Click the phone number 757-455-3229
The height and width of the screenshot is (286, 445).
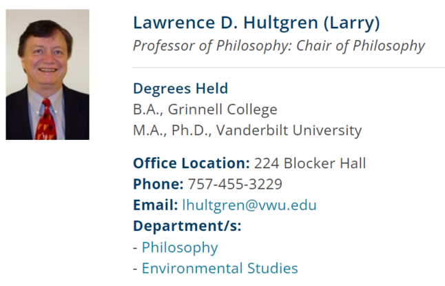235,184
